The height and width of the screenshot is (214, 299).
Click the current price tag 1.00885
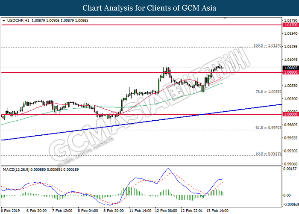click(x=291, y=68)
